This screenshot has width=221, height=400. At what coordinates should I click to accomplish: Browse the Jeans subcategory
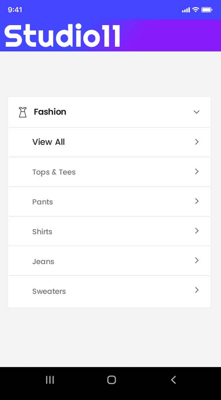(109, 261)
